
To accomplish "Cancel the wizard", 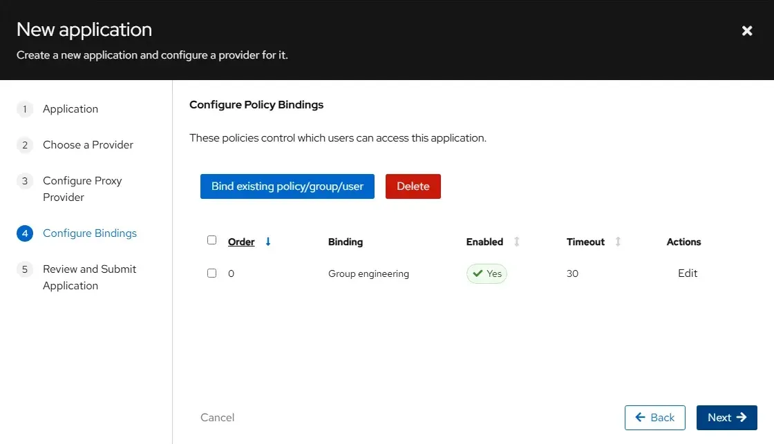I will click(217, 417).
